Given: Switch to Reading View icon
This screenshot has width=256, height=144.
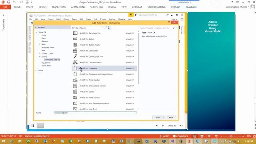Looking at the screenshot, I should click(209, 136).
